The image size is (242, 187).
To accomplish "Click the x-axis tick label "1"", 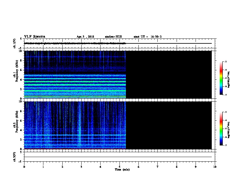I will (43, 167).
